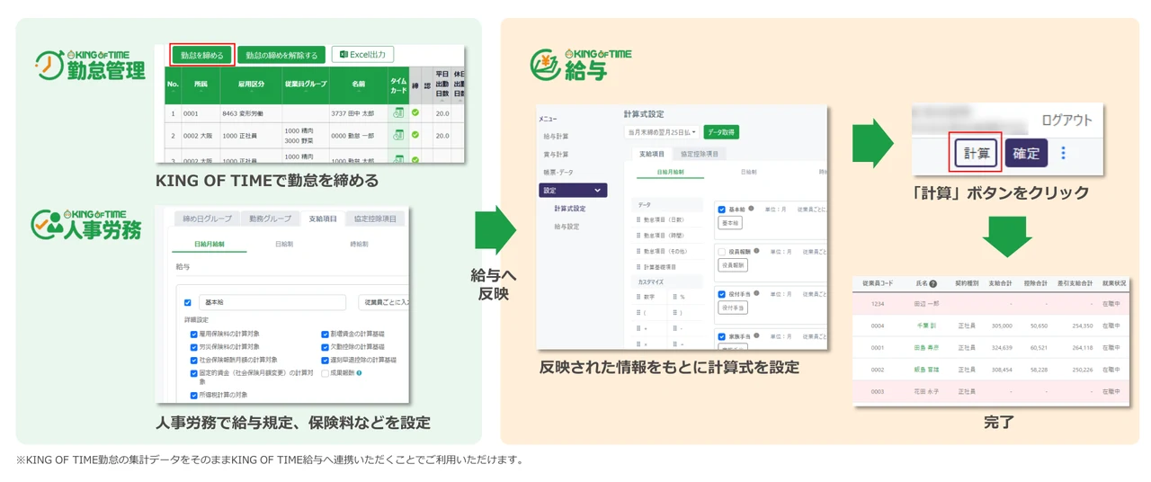Toggle 固定的賃金の計算対象 checkbox
This screenshot has width=1151, height=482.
tap(193, 372)
